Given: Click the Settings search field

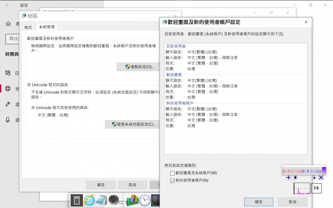Looking at the screenshot, I should (x=12, y=39).
